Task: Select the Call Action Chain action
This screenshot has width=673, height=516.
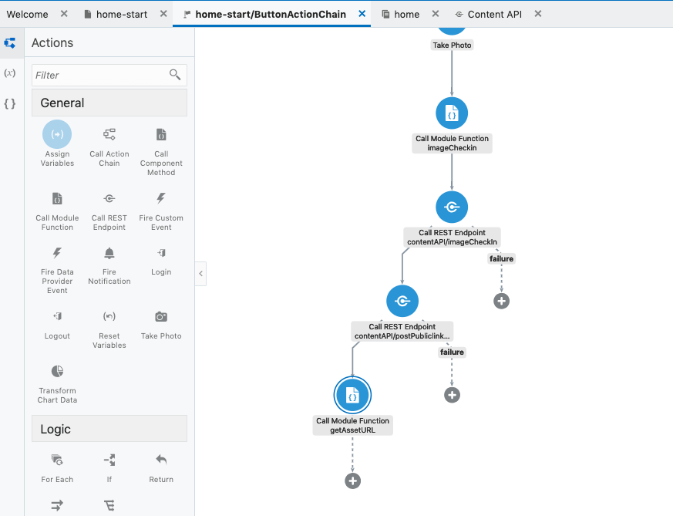Action: [109, 135]
